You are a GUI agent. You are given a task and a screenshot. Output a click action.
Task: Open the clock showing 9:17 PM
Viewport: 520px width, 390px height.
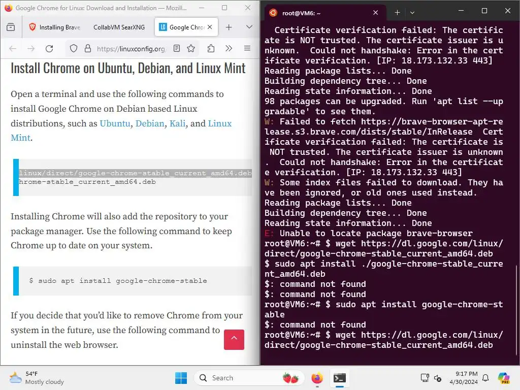(x=464, y=378)
